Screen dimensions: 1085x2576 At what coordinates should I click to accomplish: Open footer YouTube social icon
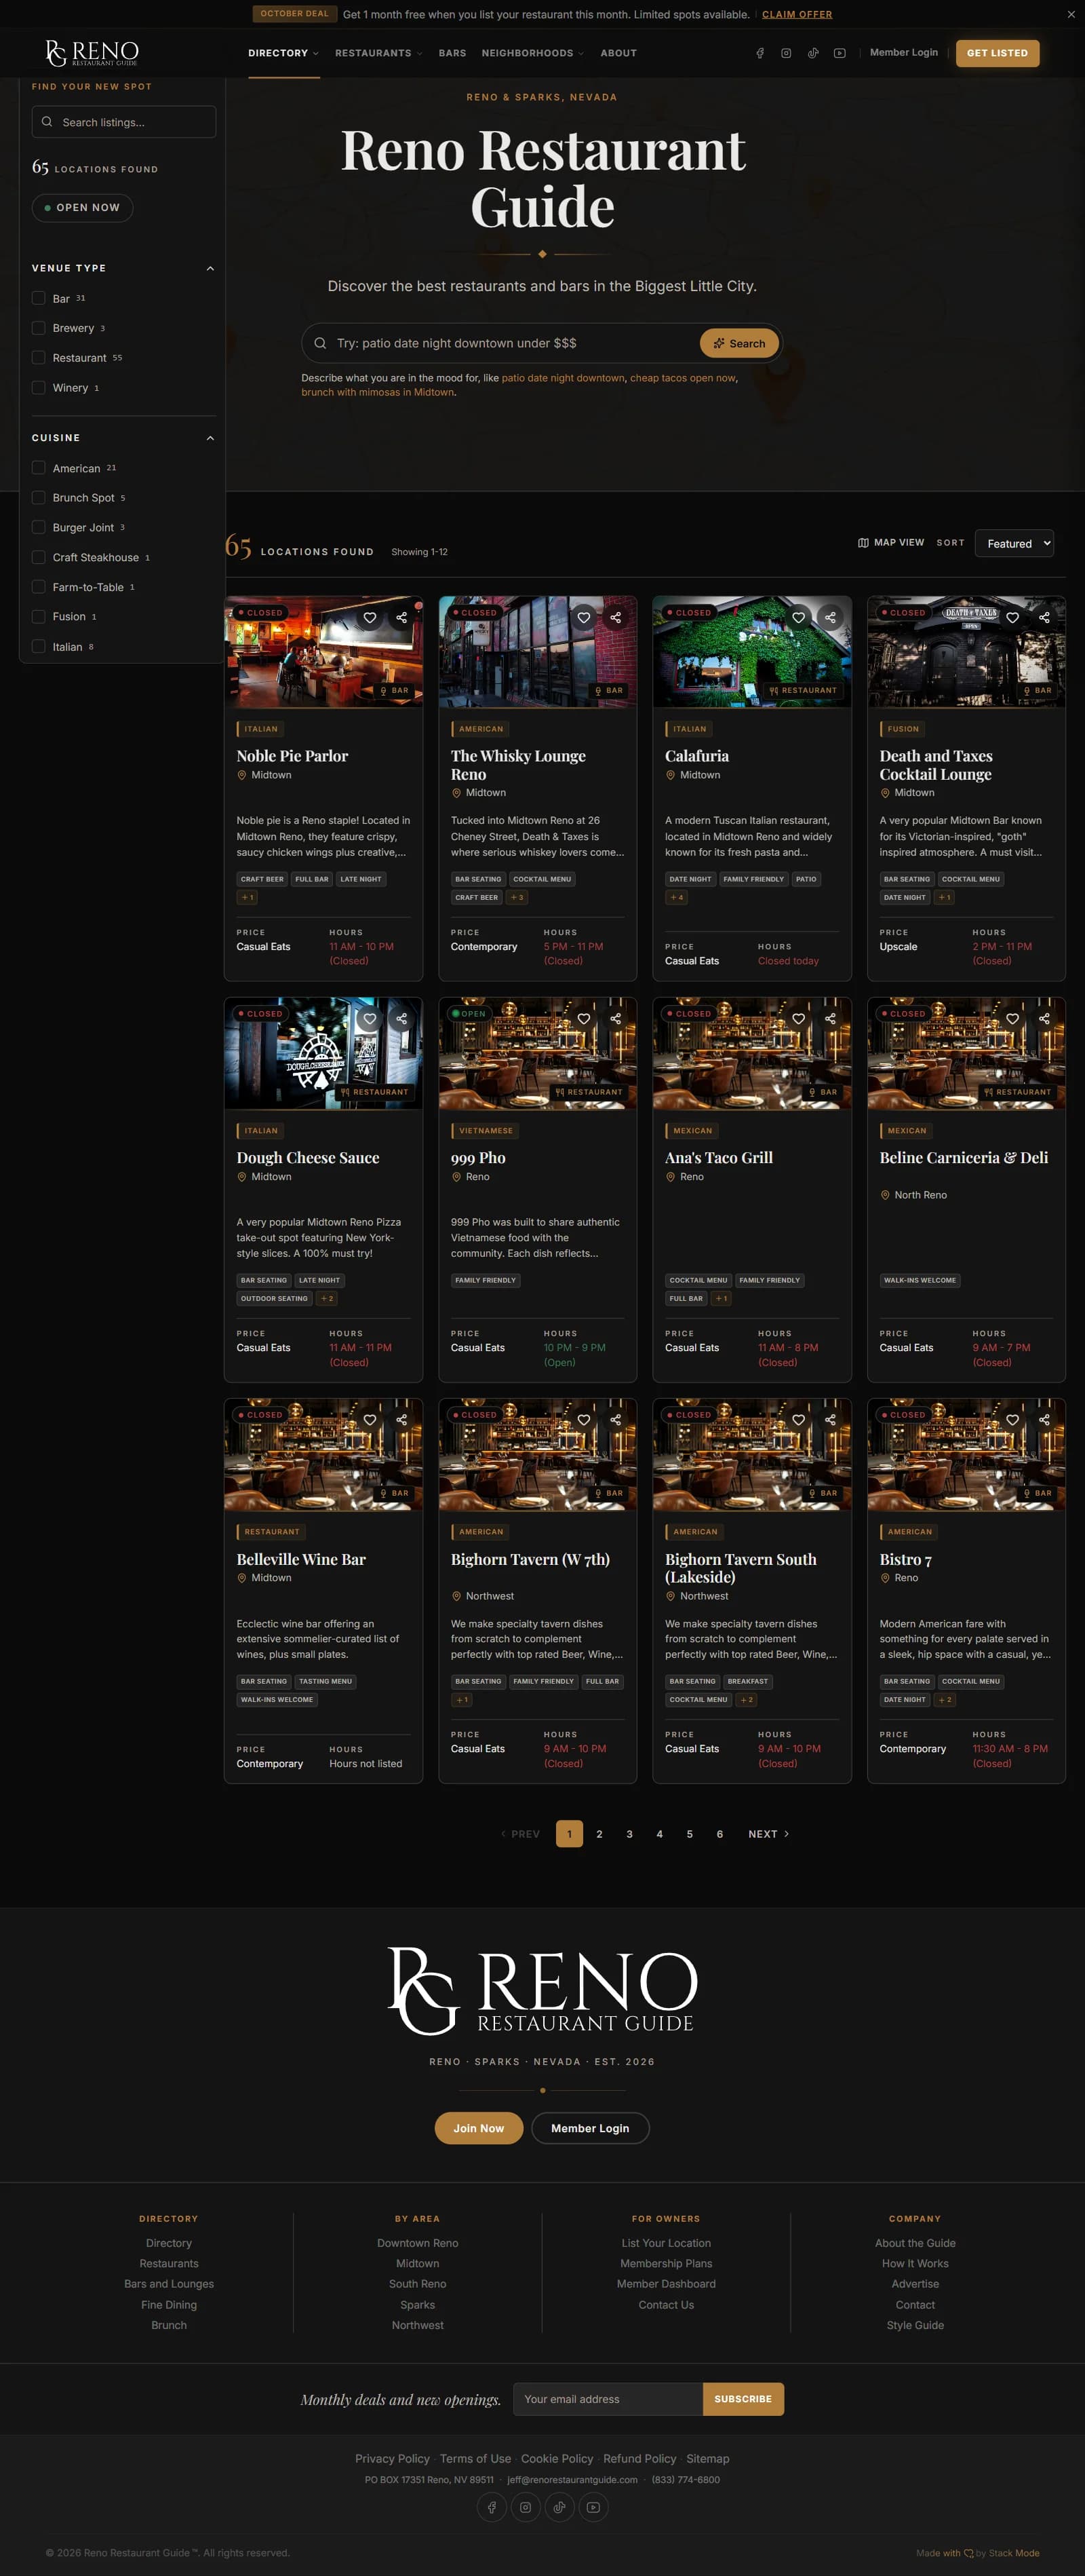(x=593, y=2507)
